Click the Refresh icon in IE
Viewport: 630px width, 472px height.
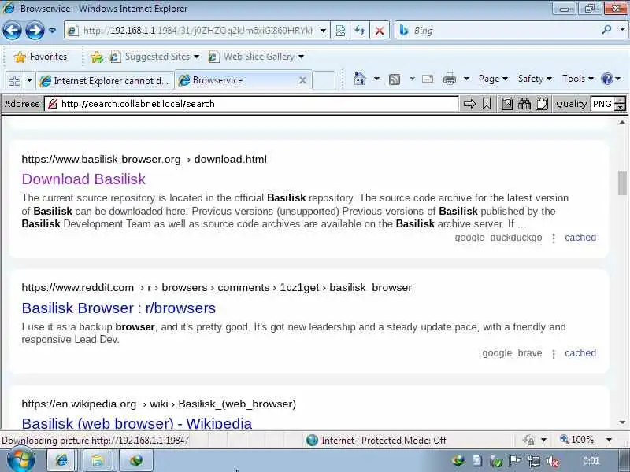pos(360,31)
